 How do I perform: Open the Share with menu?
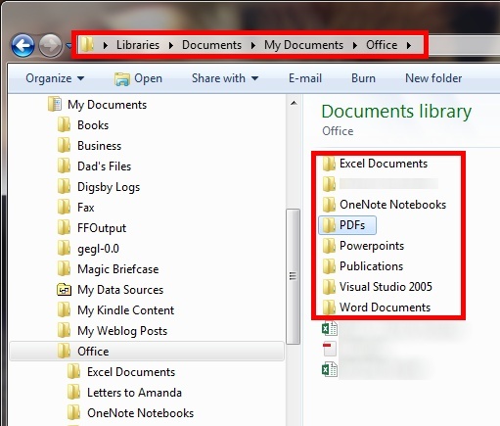[x=225, y=78]
